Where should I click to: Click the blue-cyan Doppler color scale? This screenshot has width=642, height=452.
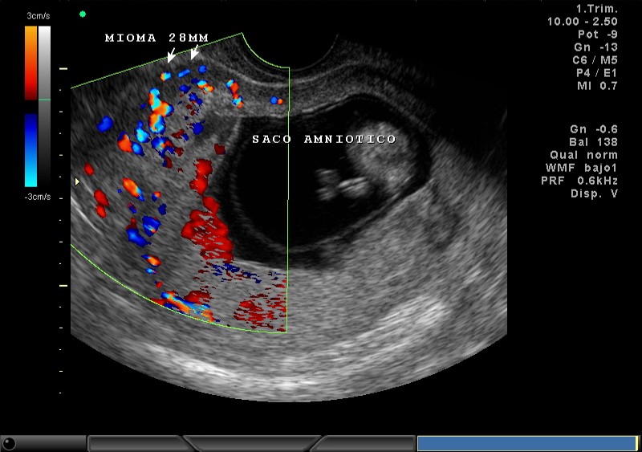click(x=30, y=149)
